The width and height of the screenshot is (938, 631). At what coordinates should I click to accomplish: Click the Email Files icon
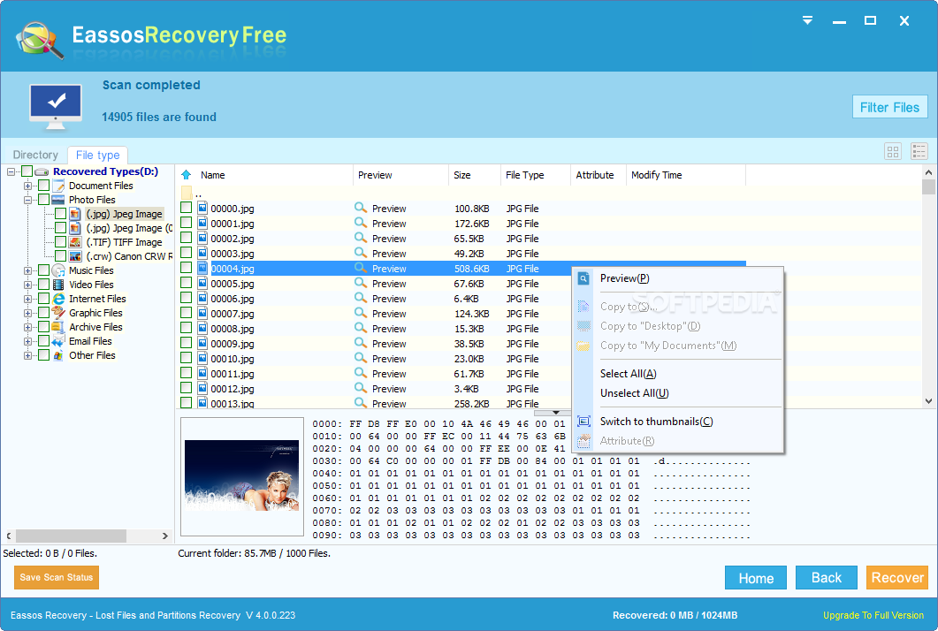[58, 341]
